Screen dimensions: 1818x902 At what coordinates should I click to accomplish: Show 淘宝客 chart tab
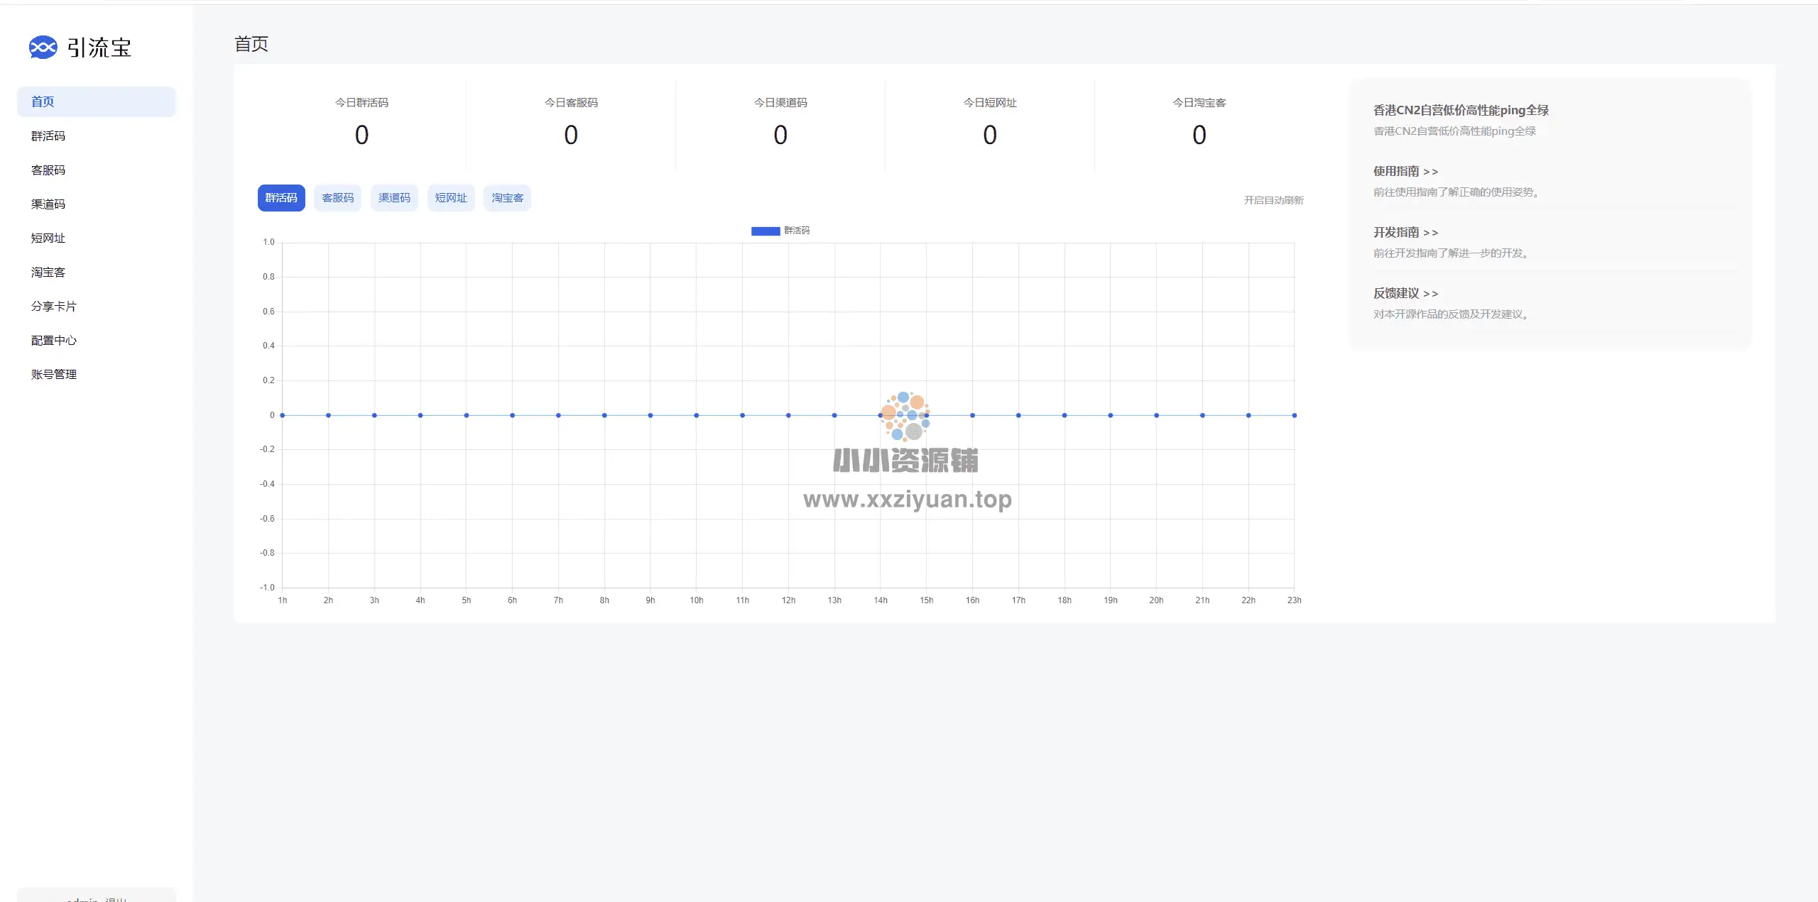click(x=507, y=198)
